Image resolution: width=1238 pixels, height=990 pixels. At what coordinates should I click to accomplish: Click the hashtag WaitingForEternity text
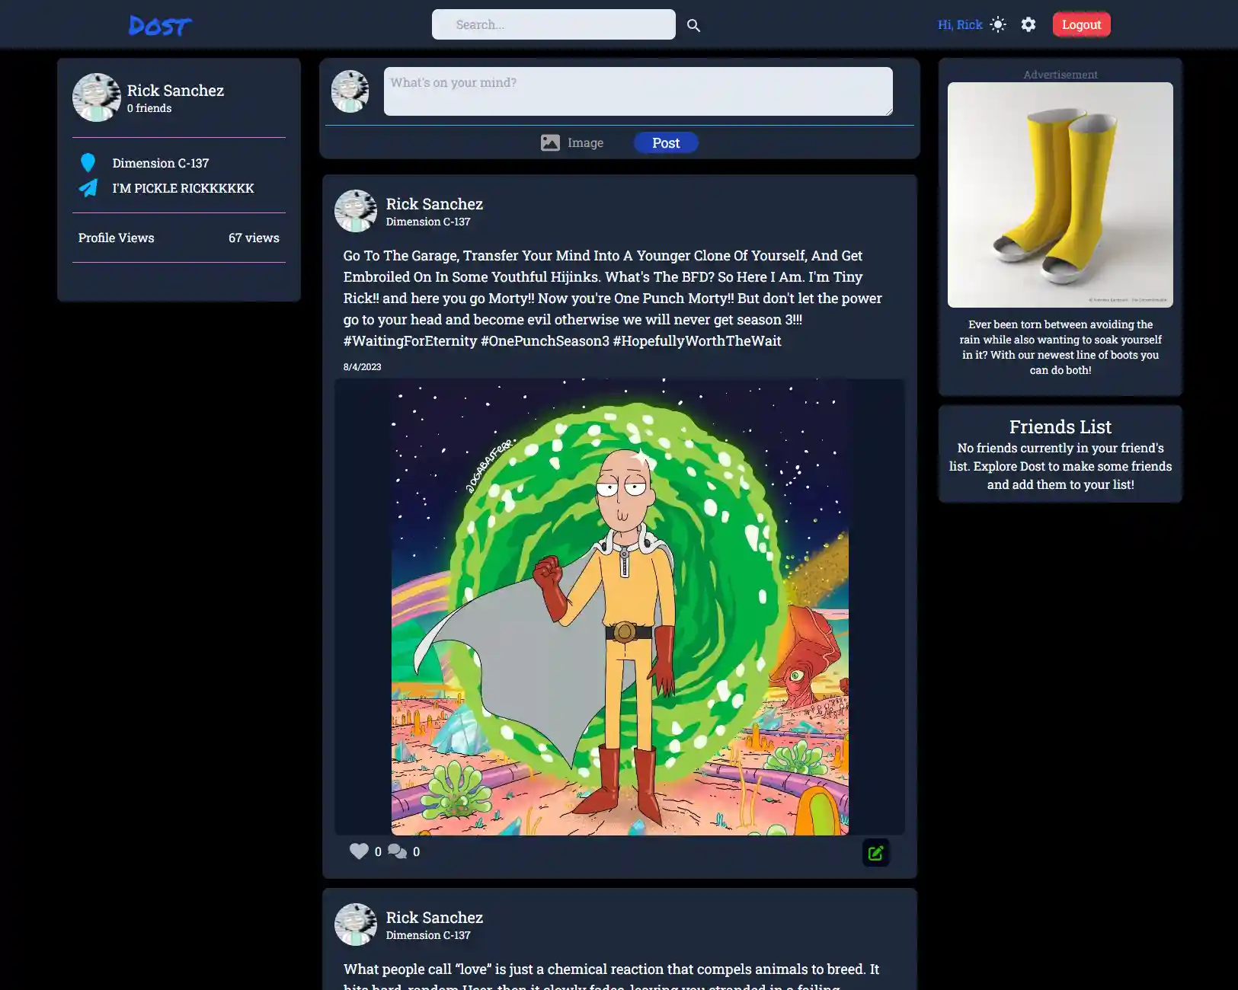tap(409, 340)
